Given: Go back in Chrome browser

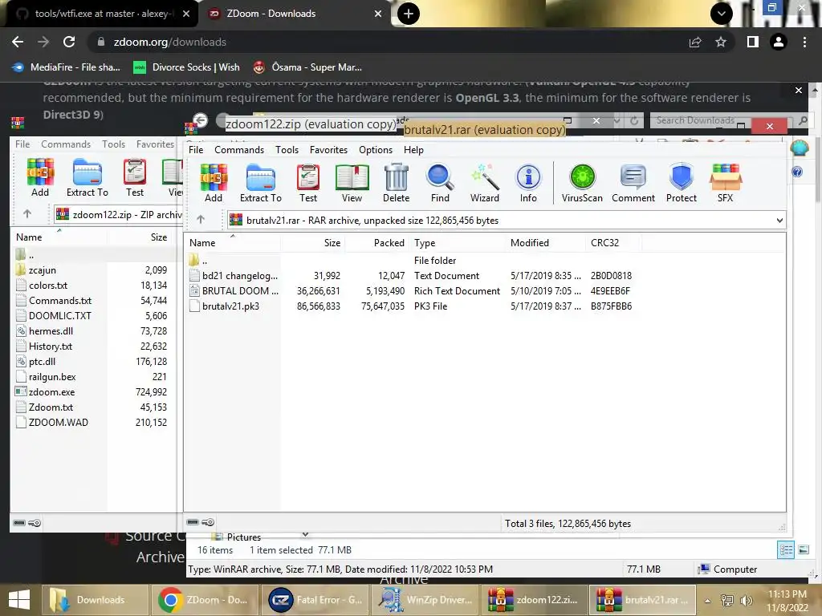Looking at the screenshot, I should coord(18,42).
